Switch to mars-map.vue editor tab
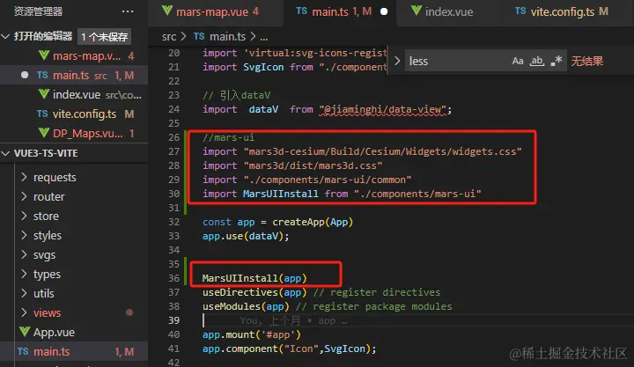This screenshot has width=634, height=367. 216,12
